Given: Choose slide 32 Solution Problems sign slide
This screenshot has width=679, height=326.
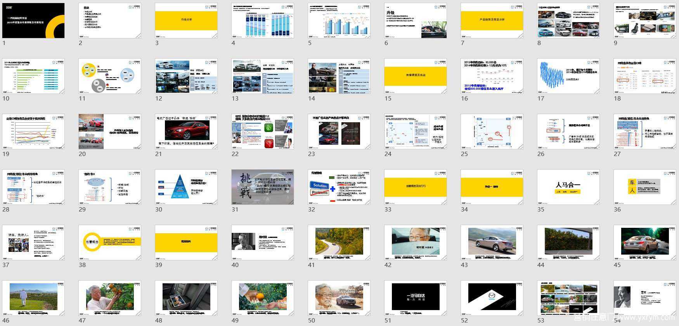Looking at the screenshot, I should tap(339, 187).
